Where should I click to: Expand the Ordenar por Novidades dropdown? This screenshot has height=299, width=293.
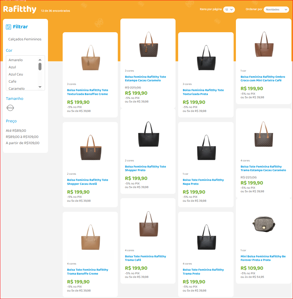(276, 10)
